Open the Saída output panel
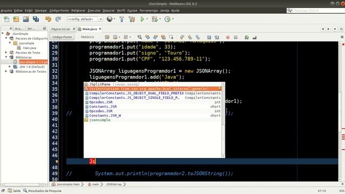The width and height of the screenshot is (345, 194). [x=15, y=191]
